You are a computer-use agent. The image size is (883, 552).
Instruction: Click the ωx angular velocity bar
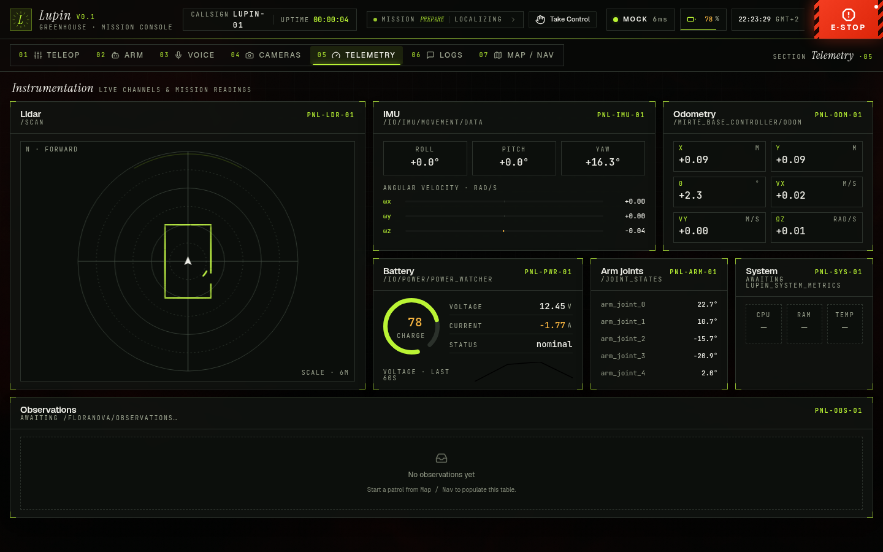[x=504, y=202]
